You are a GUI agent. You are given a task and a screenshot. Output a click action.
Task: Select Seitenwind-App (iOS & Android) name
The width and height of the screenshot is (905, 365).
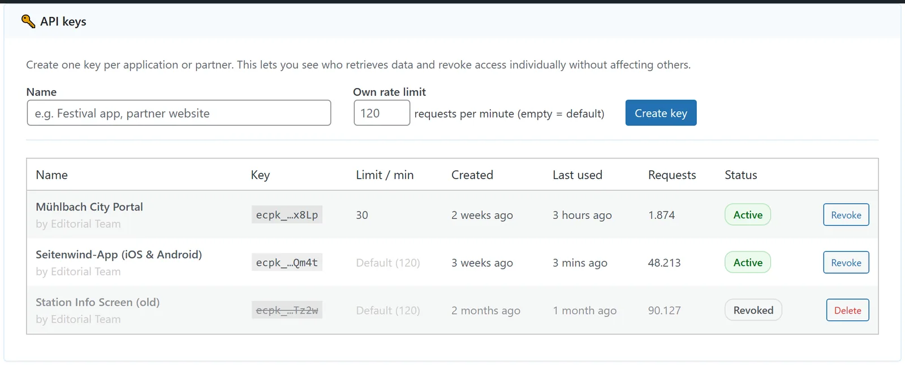click(x=119, y=254)
